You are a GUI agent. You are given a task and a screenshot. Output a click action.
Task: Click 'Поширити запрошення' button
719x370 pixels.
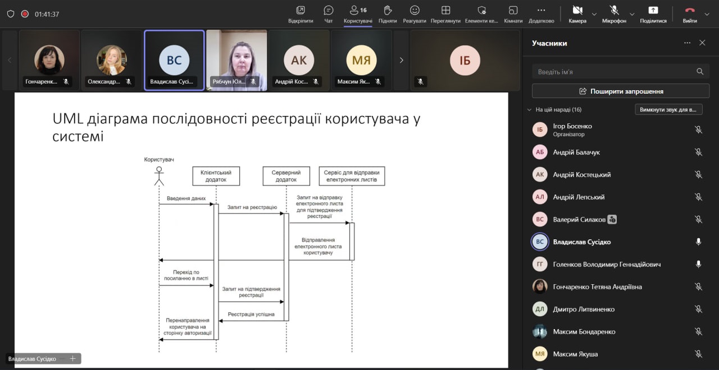point(621,91)
